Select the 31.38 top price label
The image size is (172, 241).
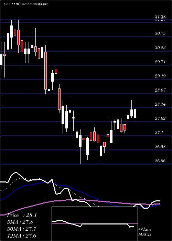(160, 17)
